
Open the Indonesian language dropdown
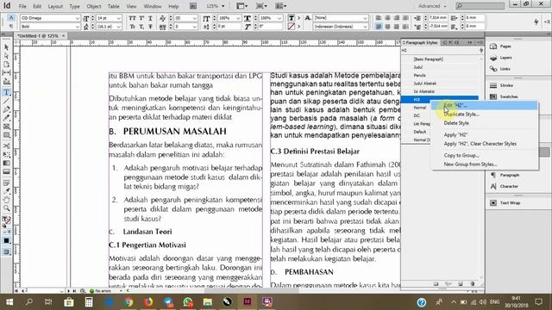click(341, 27)
